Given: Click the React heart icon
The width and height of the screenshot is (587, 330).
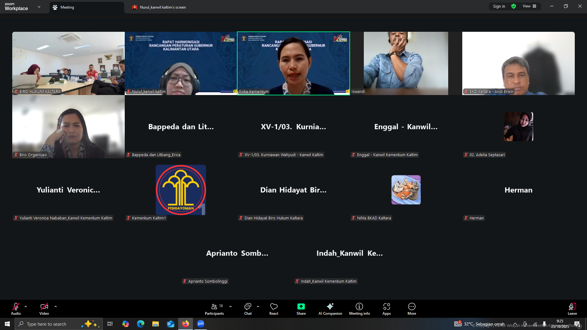Looking at the screenshot, I should [x=274, y=309].
